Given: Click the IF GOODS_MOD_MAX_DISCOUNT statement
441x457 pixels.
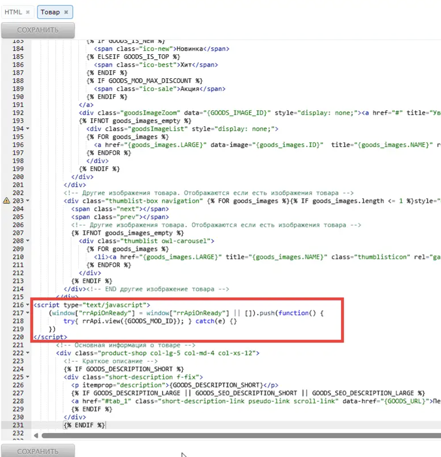Looking at the screenshot, I should (144, 81).
